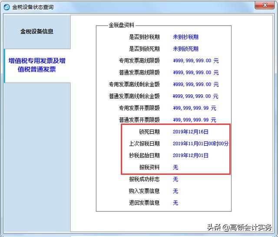
Task: Click the 专用发票离线限额 label
Action: 139,60
